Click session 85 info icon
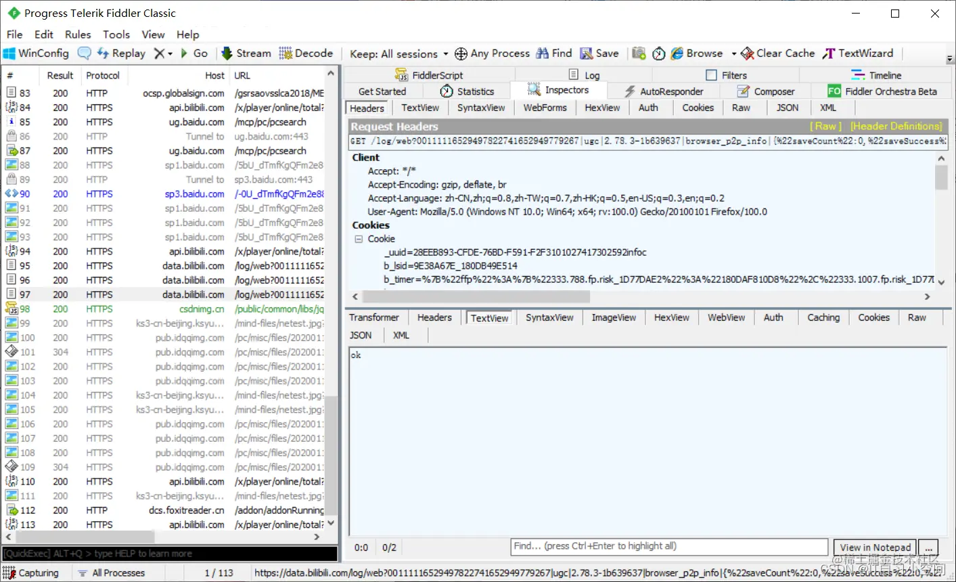Viewport: 956px width, 582px height. tap(12, 122)
